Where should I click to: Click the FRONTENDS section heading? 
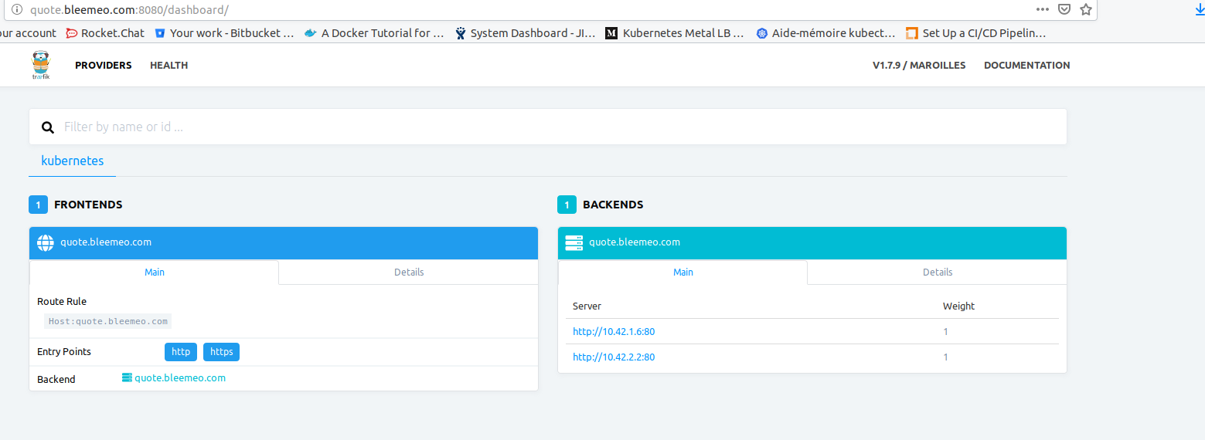[x=88, y=205]
